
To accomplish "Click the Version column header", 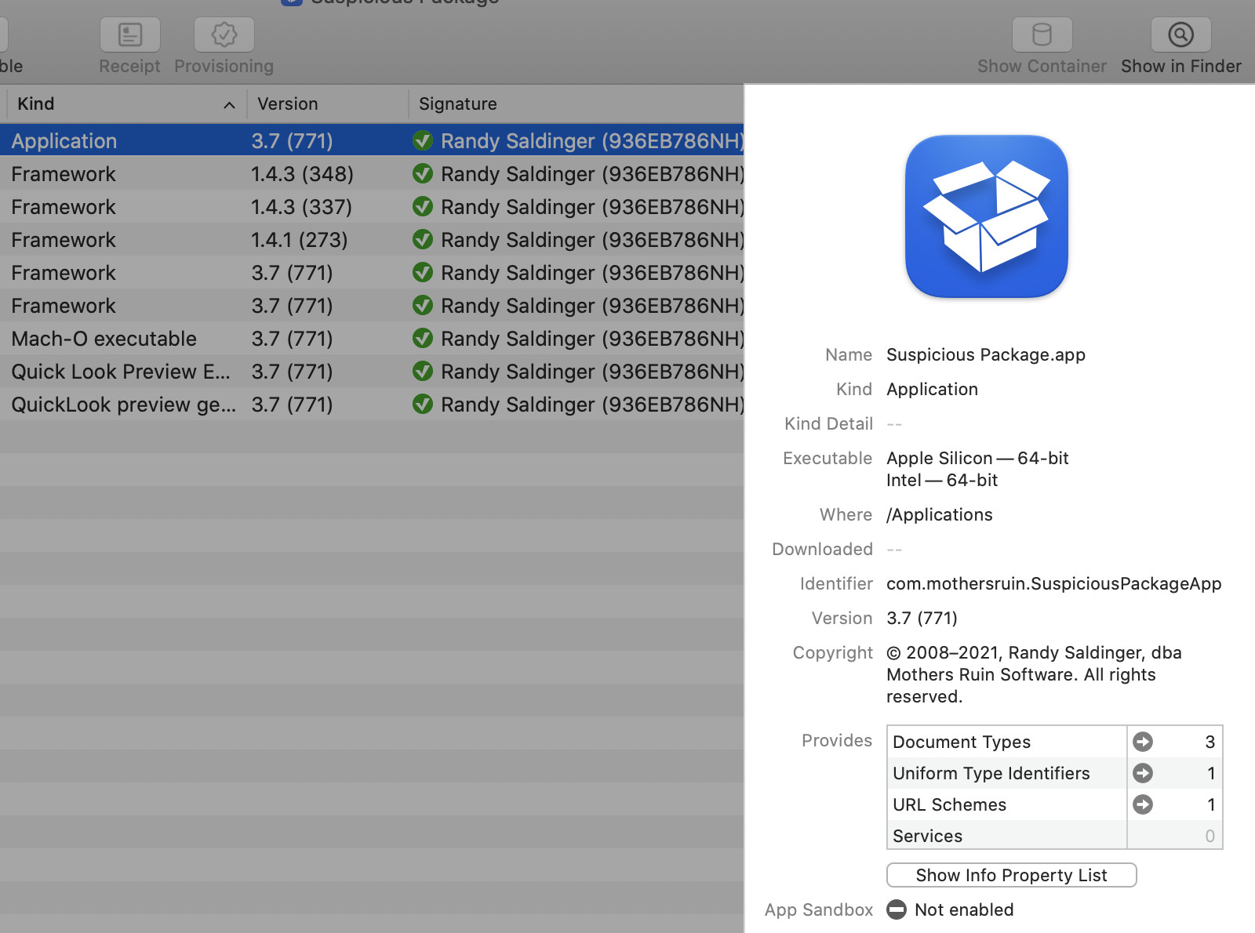I will pyautogui.click(x=328, y=103).
